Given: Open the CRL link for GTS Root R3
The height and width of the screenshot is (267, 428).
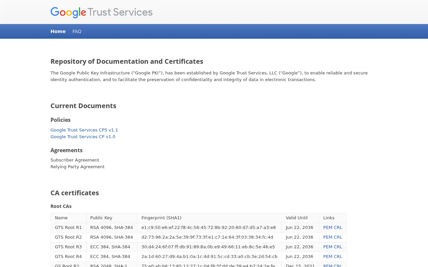Looking at the screenshot, I should pyautogui.click(x=338, y=247).
